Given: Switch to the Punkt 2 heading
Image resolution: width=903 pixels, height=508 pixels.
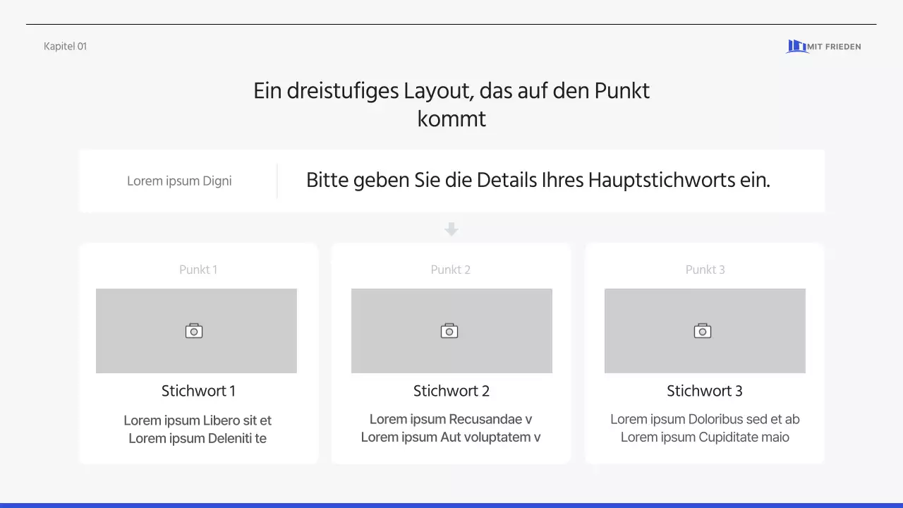Looking at the screenshot, I should click(450, 270).
